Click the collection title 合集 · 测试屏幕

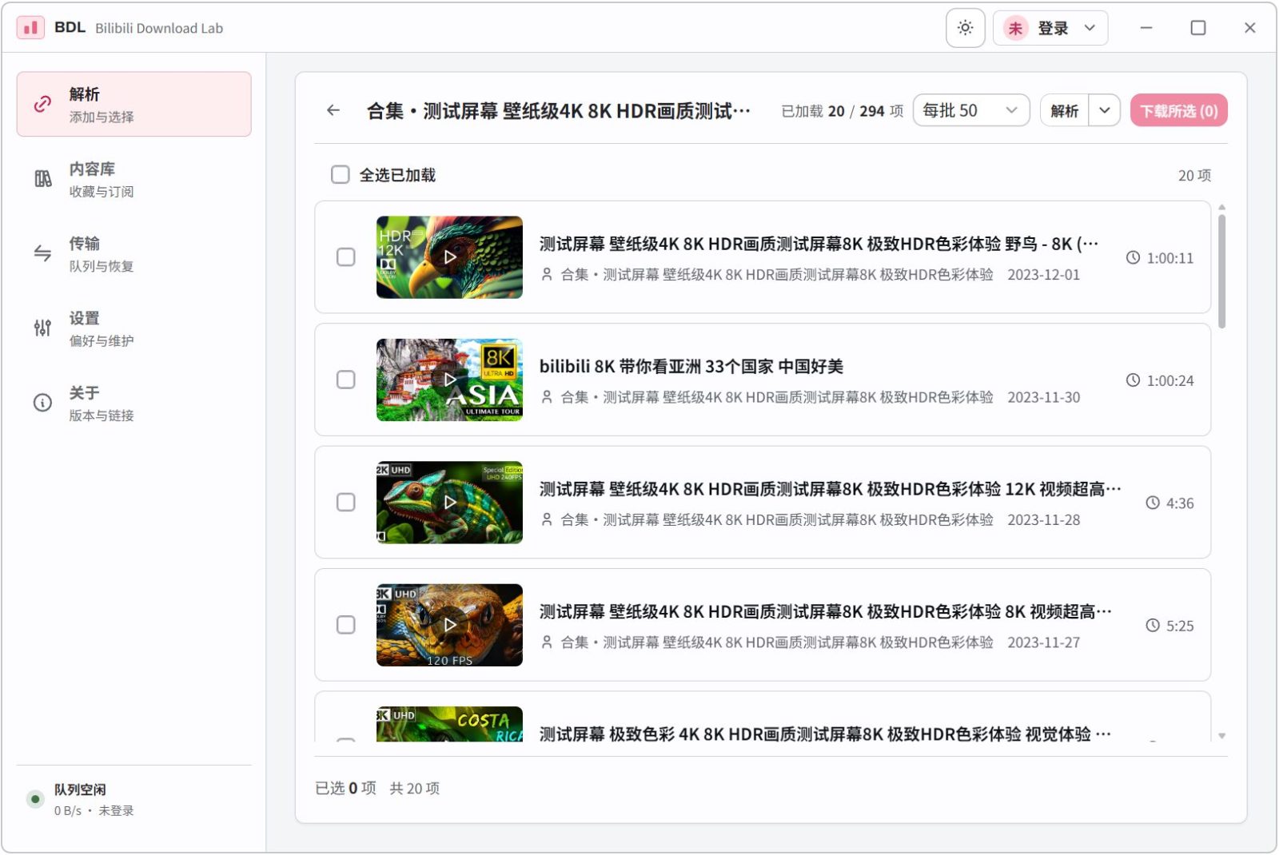[558, 110]
